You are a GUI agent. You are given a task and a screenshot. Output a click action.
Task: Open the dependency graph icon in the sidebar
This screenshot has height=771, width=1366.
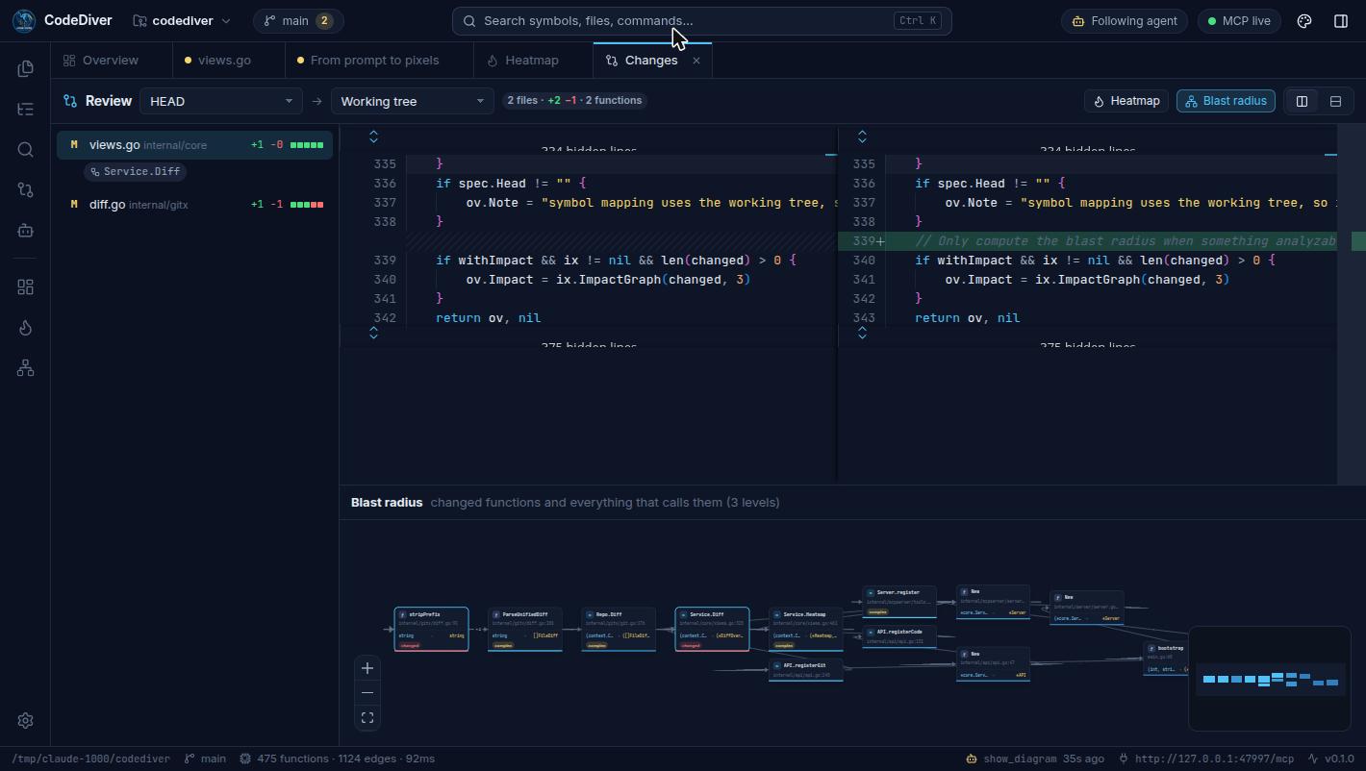pos(26,368)
